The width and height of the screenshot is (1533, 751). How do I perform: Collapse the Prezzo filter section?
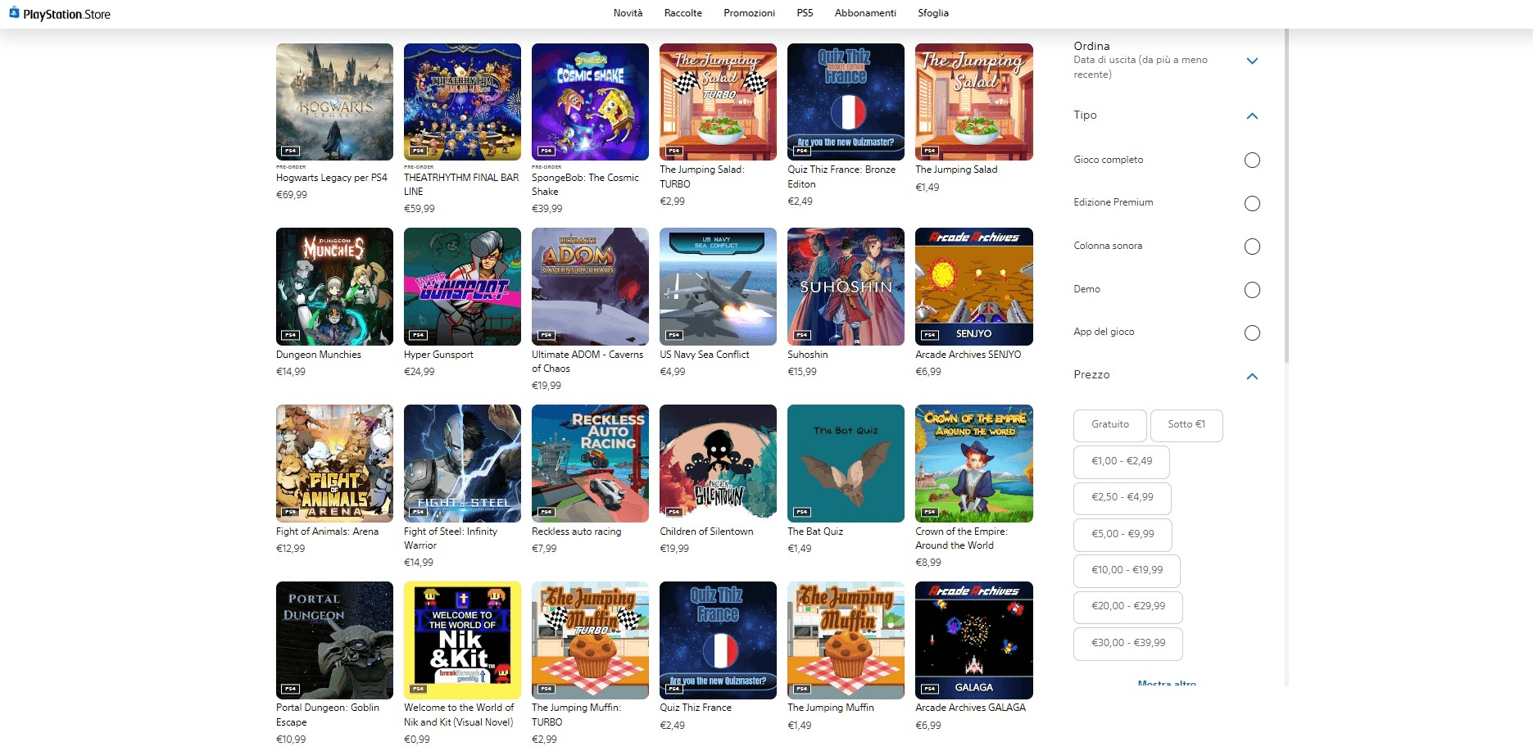(x=1252, y=376)
